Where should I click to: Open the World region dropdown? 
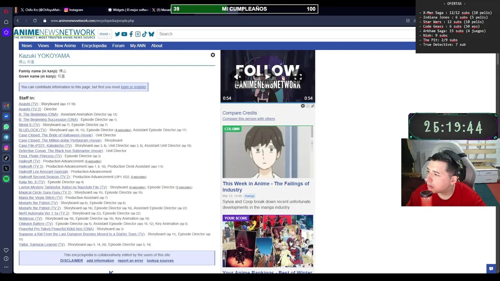tap(105, 34)
